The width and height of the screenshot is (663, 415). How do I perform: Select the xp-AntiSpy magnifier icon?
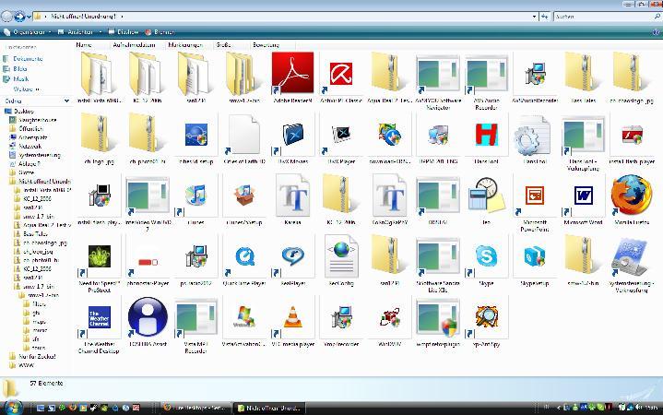(486, 317)
